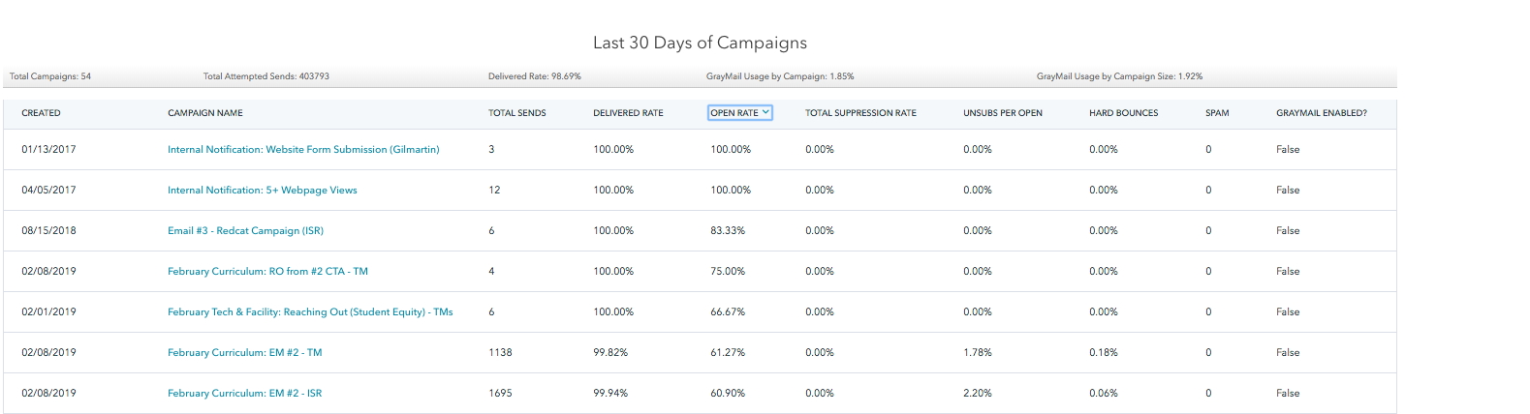Screen dimensions: 1530x414
Task: Click the Graymail Enabled? column header
Action: pyautogui.click(x=1321, y=113)
